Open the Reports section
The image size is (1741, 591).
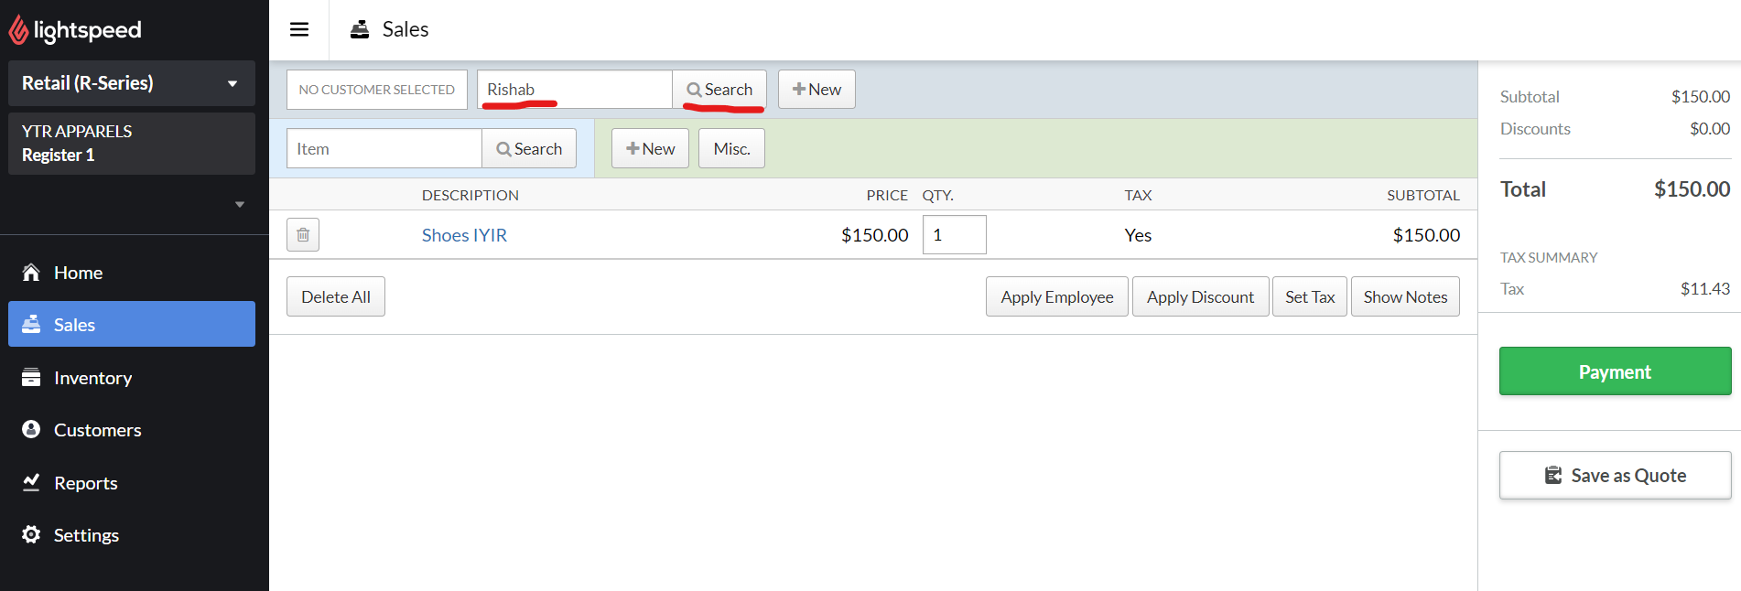click(85, 483)
